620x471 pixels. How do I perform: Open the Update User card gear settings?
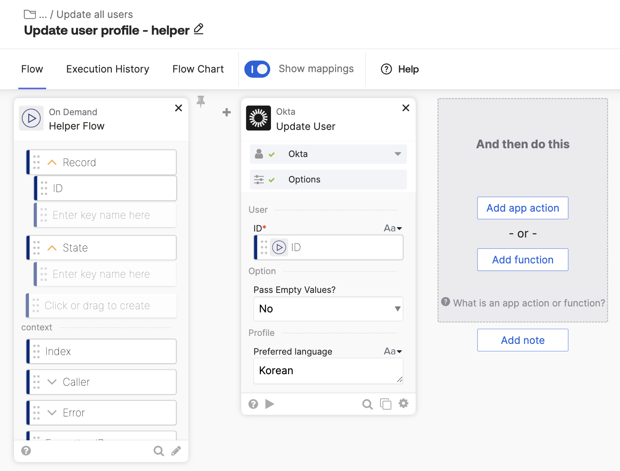pyautogui.click(x=404, y=404)
